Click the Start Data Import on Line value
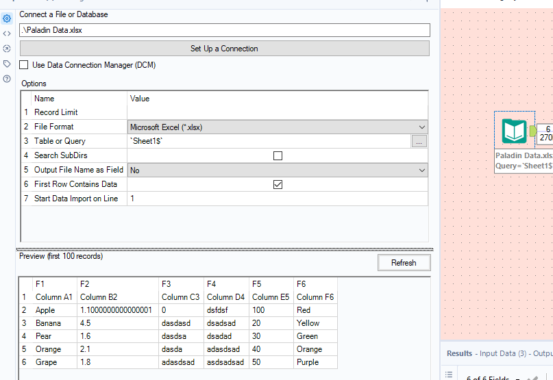The height and width of the screenshot is (380, 553). pos(278,199)
